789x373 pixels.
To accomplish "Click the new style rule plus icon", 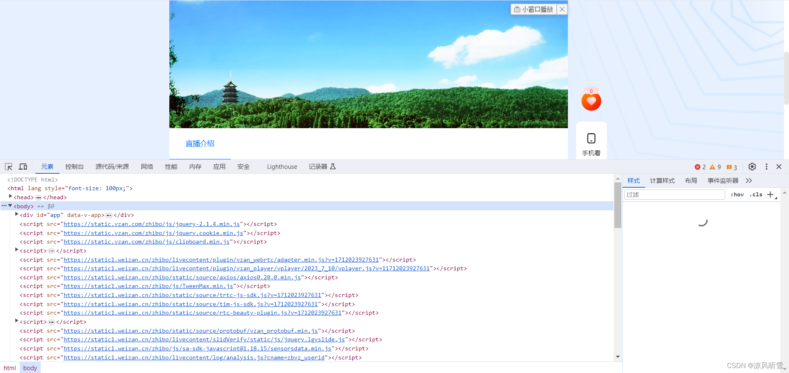I will [771, 195].
